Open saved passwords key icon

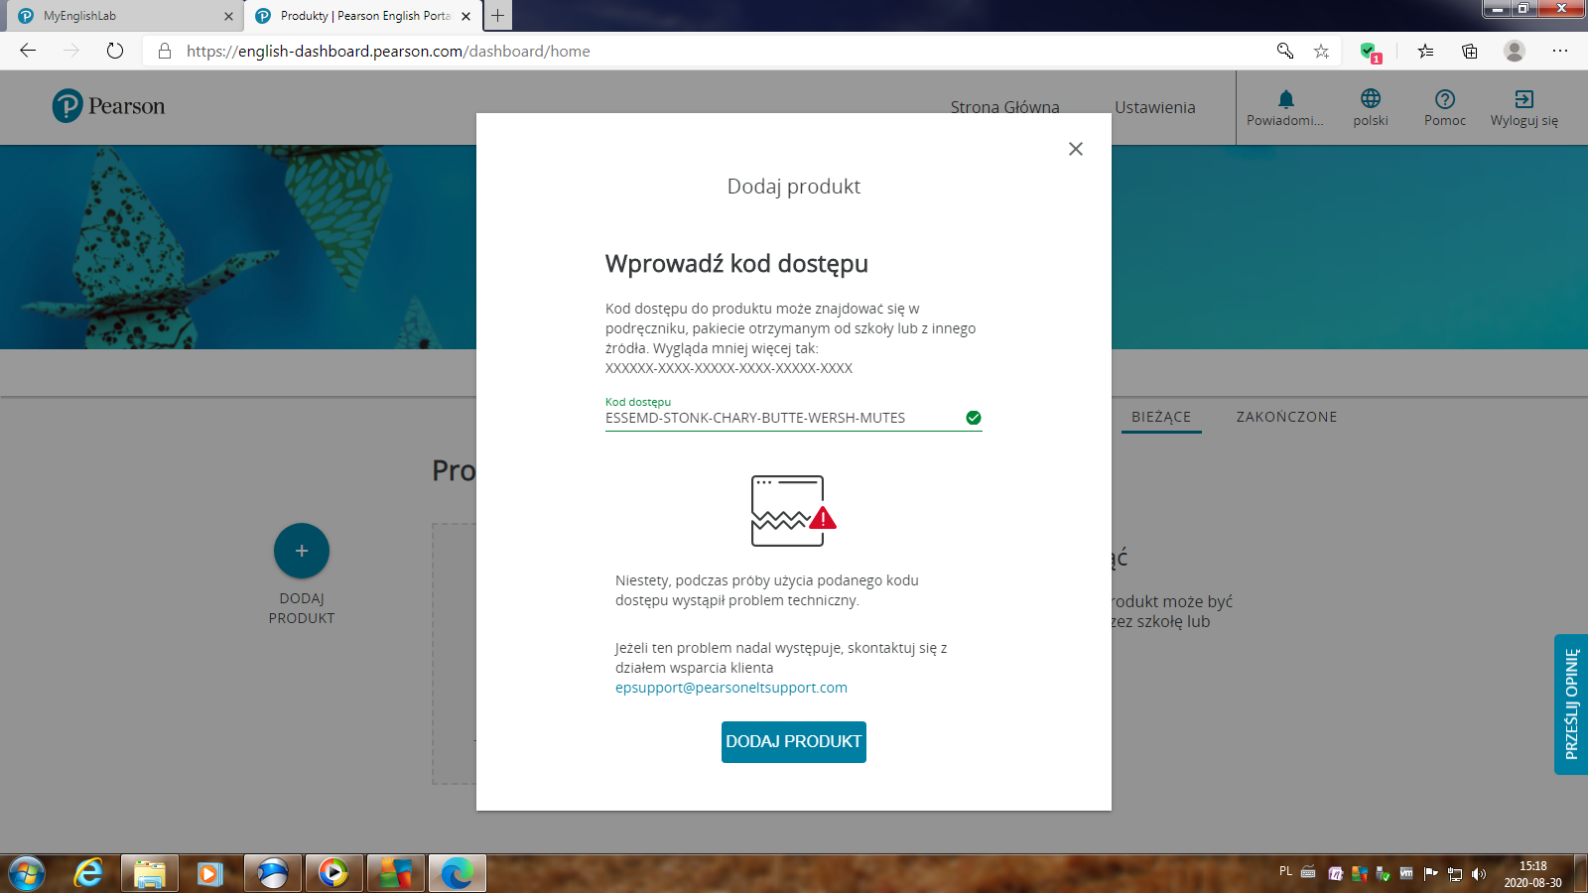pos(1284,51)
